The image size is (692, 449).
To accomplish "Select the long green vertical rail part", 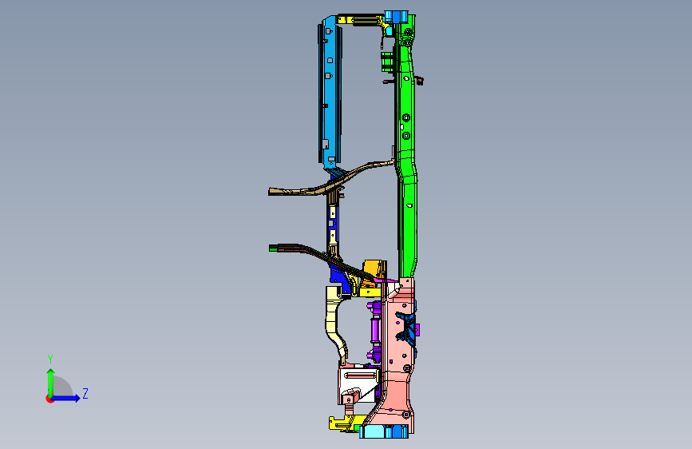I will click(407, 150).
